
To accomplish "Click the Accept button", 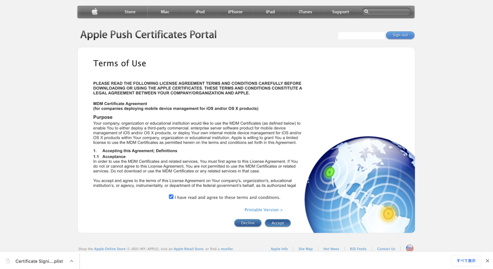I will coord(278,223).
